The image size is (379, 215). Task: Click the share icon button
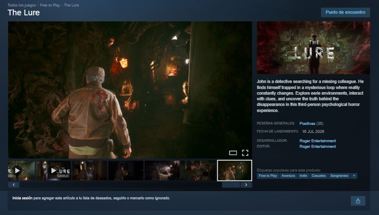pyautogui.click(x=358, y=201)
